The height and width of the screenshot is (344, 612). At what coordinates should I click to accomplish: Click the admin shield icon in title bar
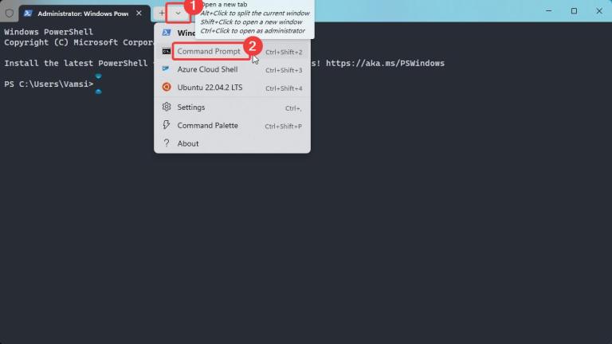pos(10,14)
